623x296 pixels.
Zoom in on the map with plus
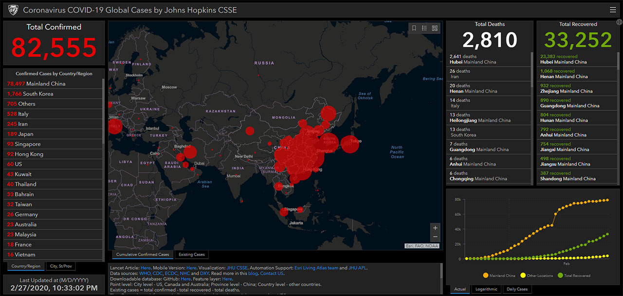(x=435, y=228)
